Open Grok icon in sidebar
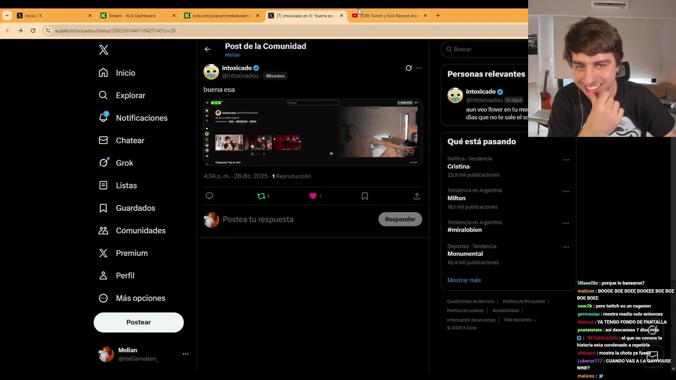The image size is (676, 380). (x=104, y=163)
